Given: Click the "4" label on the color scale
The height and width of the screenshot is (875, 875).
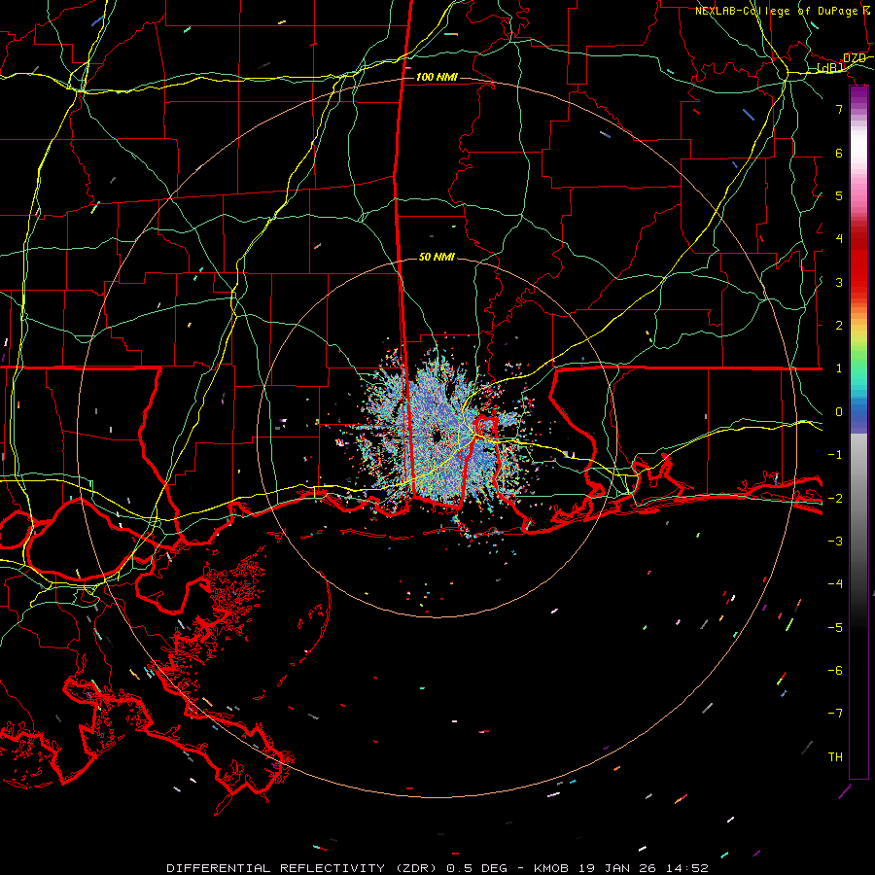Looking at the screenshot, I should pyautogui.click(x=839, y=239).
